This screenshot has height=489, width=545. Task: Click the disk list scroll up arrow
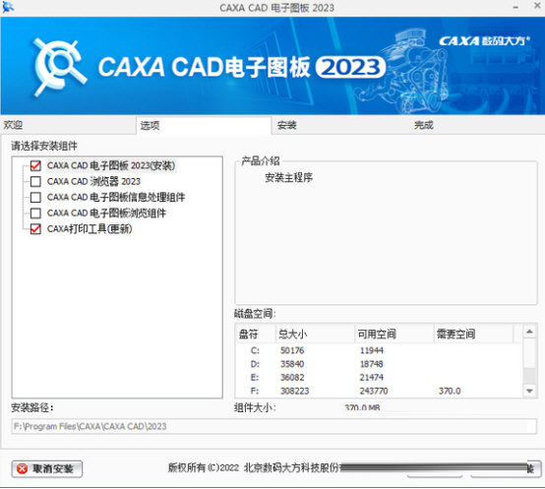[x=529, y=332]
